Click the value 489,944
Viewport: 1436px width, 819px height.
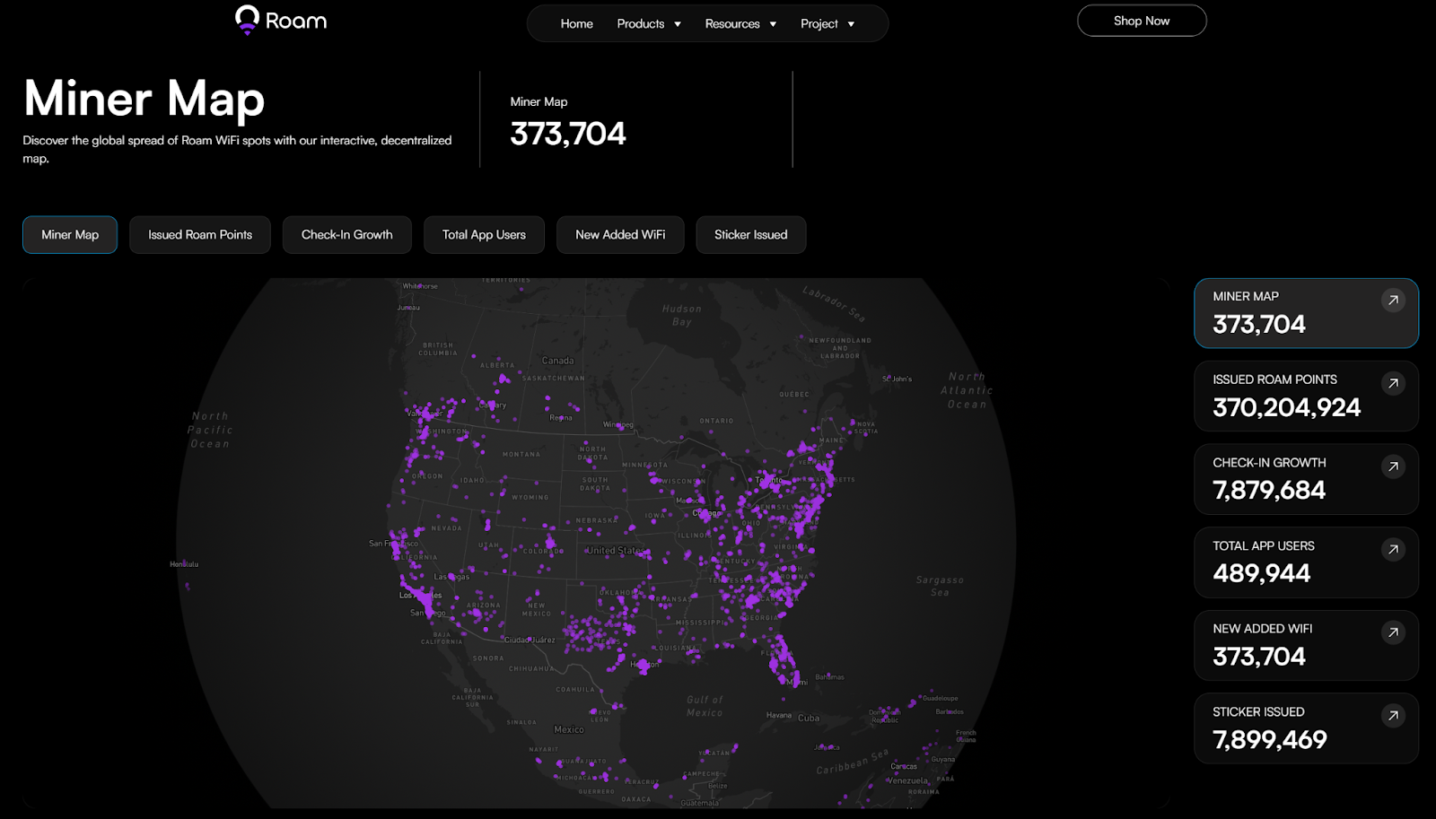pyautogui.click(x=1261, y=573)
